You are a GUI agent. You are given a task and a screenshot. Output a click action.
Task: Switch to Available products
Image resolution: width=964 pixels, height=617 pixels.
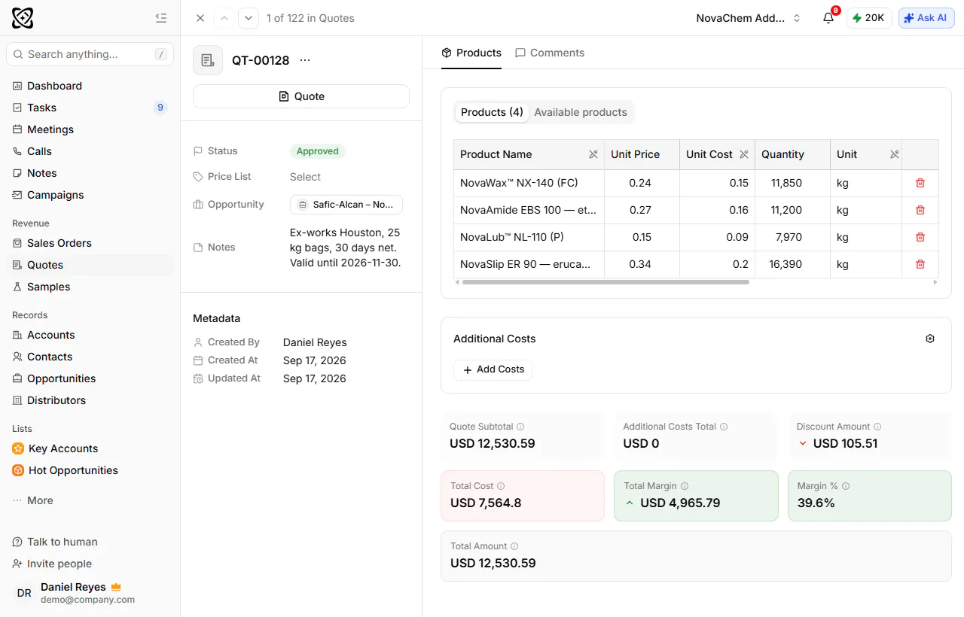pos(581,112)
